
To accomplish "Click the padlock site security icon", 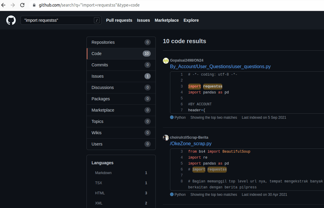I will 34,5.
